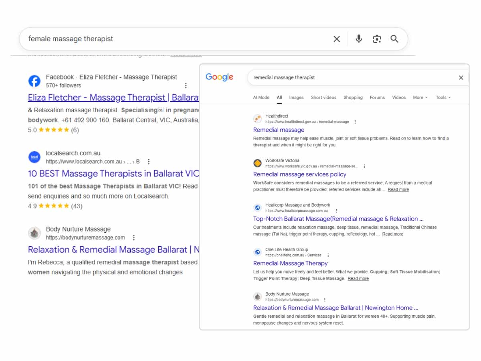
Task: Click the localsearch.com.au favicon
Action: pyautogui.click(x=34, y=157)
